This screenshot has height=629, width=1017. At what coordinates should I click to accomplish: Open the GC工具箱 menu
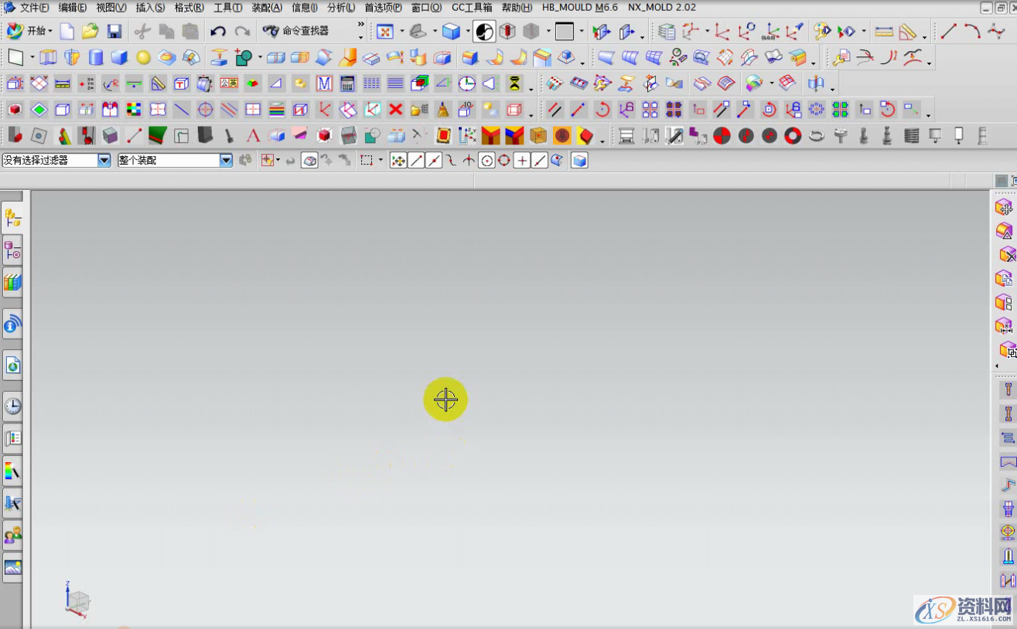[471, 8]
